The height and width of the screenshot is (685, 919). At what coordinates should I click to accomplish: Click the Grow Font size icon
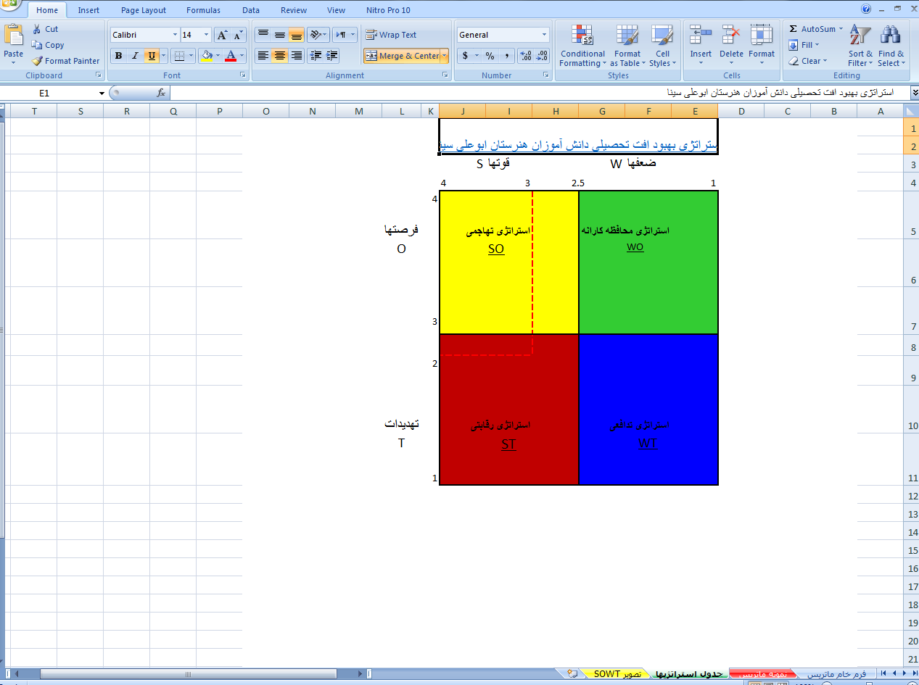223,35
